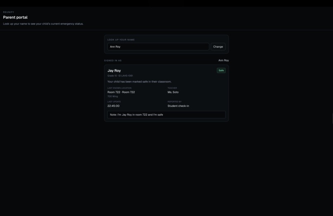333x216 pixels.
Task: Click the Parent portal heading
Action: [x=15, y=17]
